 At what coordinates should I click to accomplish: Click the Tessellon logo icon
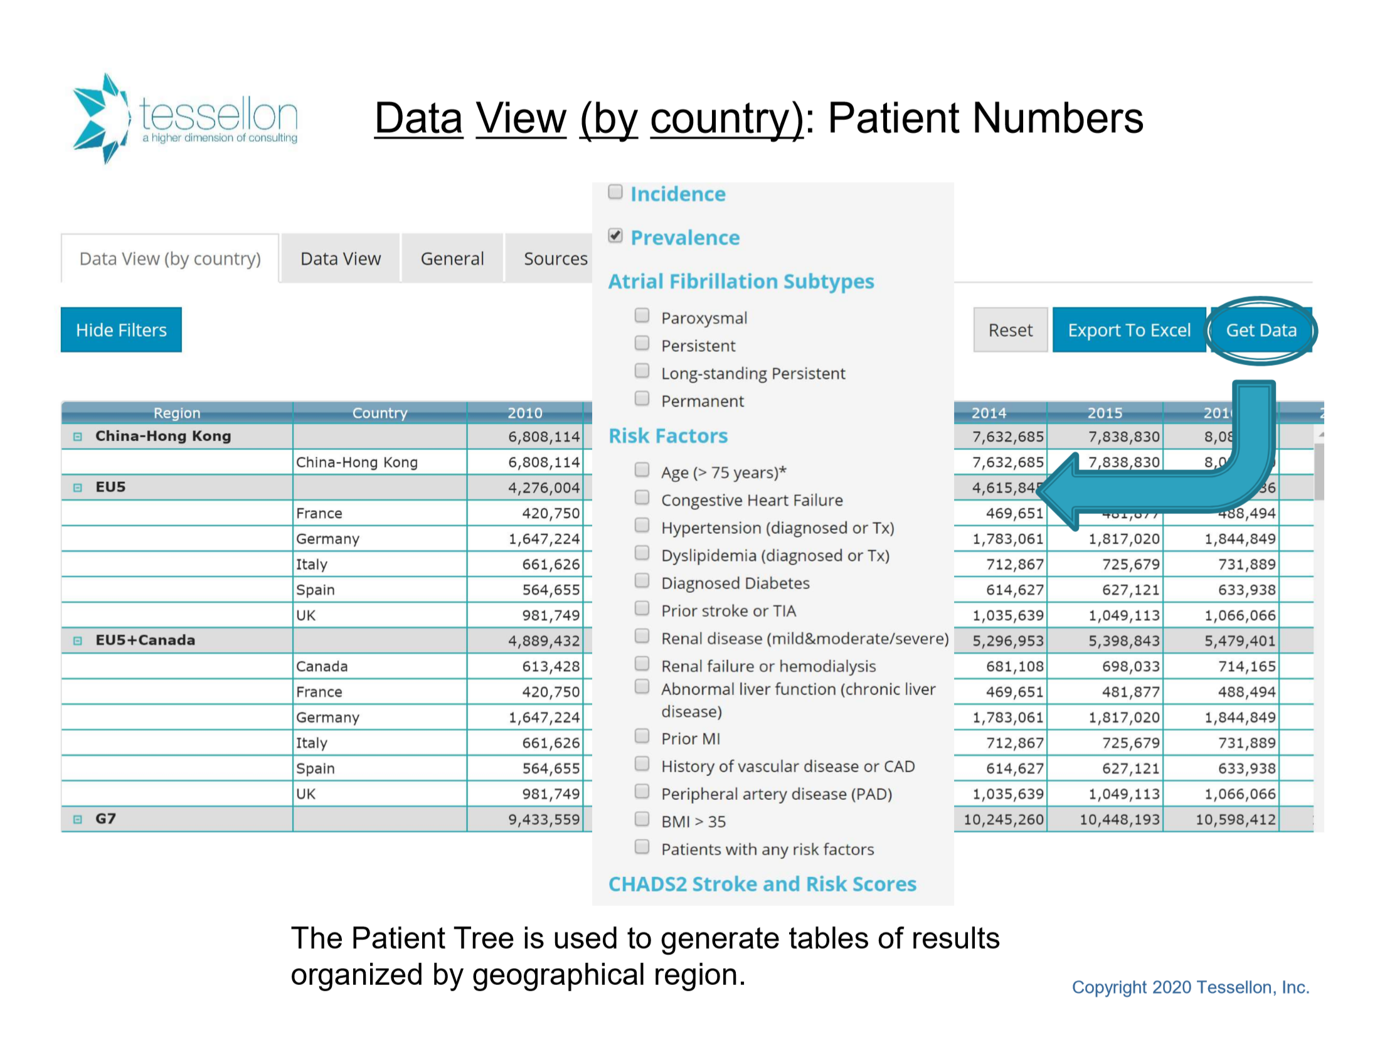coord(100,118)
